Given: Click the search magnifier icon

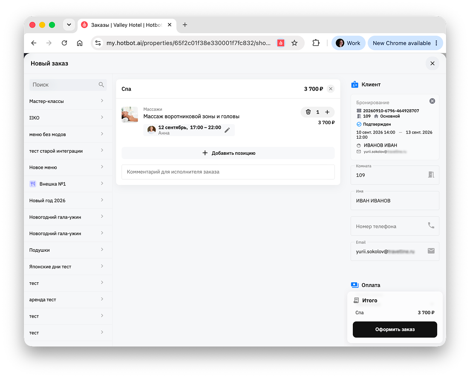Looking at the screenshot, I should click(x=101, y=85).
